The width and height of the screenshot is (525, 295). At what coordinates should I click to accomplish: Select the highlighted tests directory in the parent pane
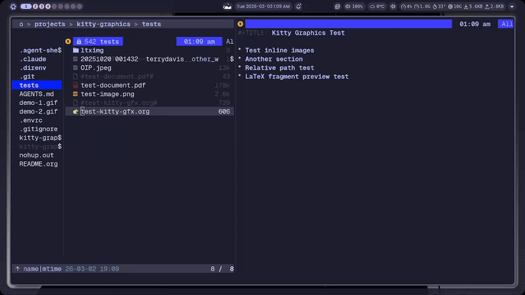[37, 85]
